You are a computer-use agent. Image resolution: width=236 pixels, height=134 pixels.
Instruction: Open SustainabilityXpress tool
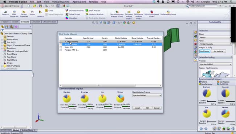click(168, 13)
